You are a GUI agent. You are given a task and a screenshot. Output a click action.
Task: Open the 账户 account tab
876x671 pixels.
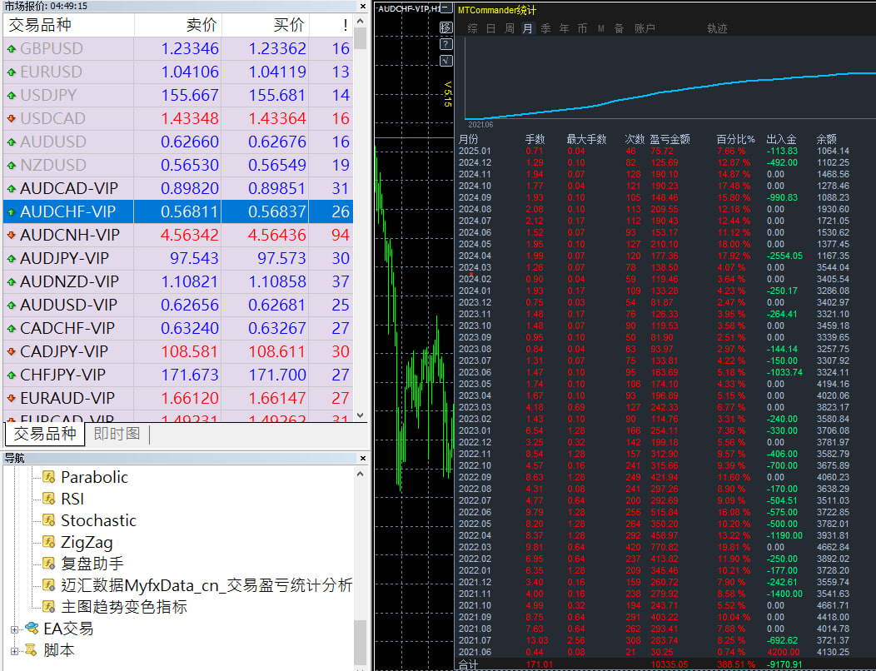645,28
